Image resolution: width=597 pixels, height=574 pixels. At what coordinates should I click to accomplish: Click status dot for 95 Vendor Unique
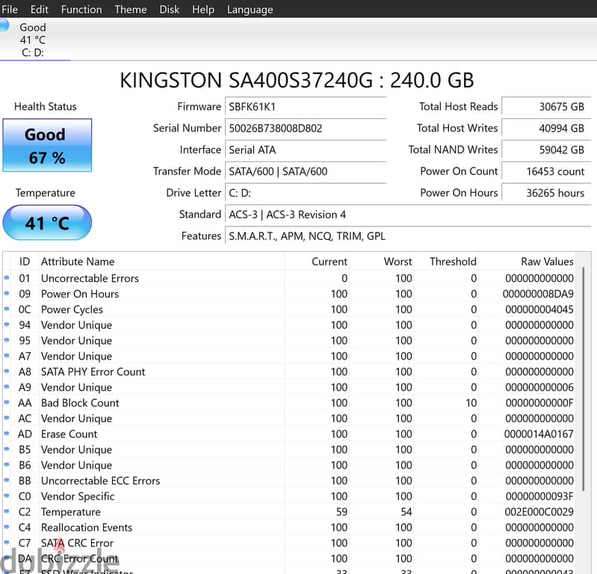pyautogui.click(x=7, y=340)
